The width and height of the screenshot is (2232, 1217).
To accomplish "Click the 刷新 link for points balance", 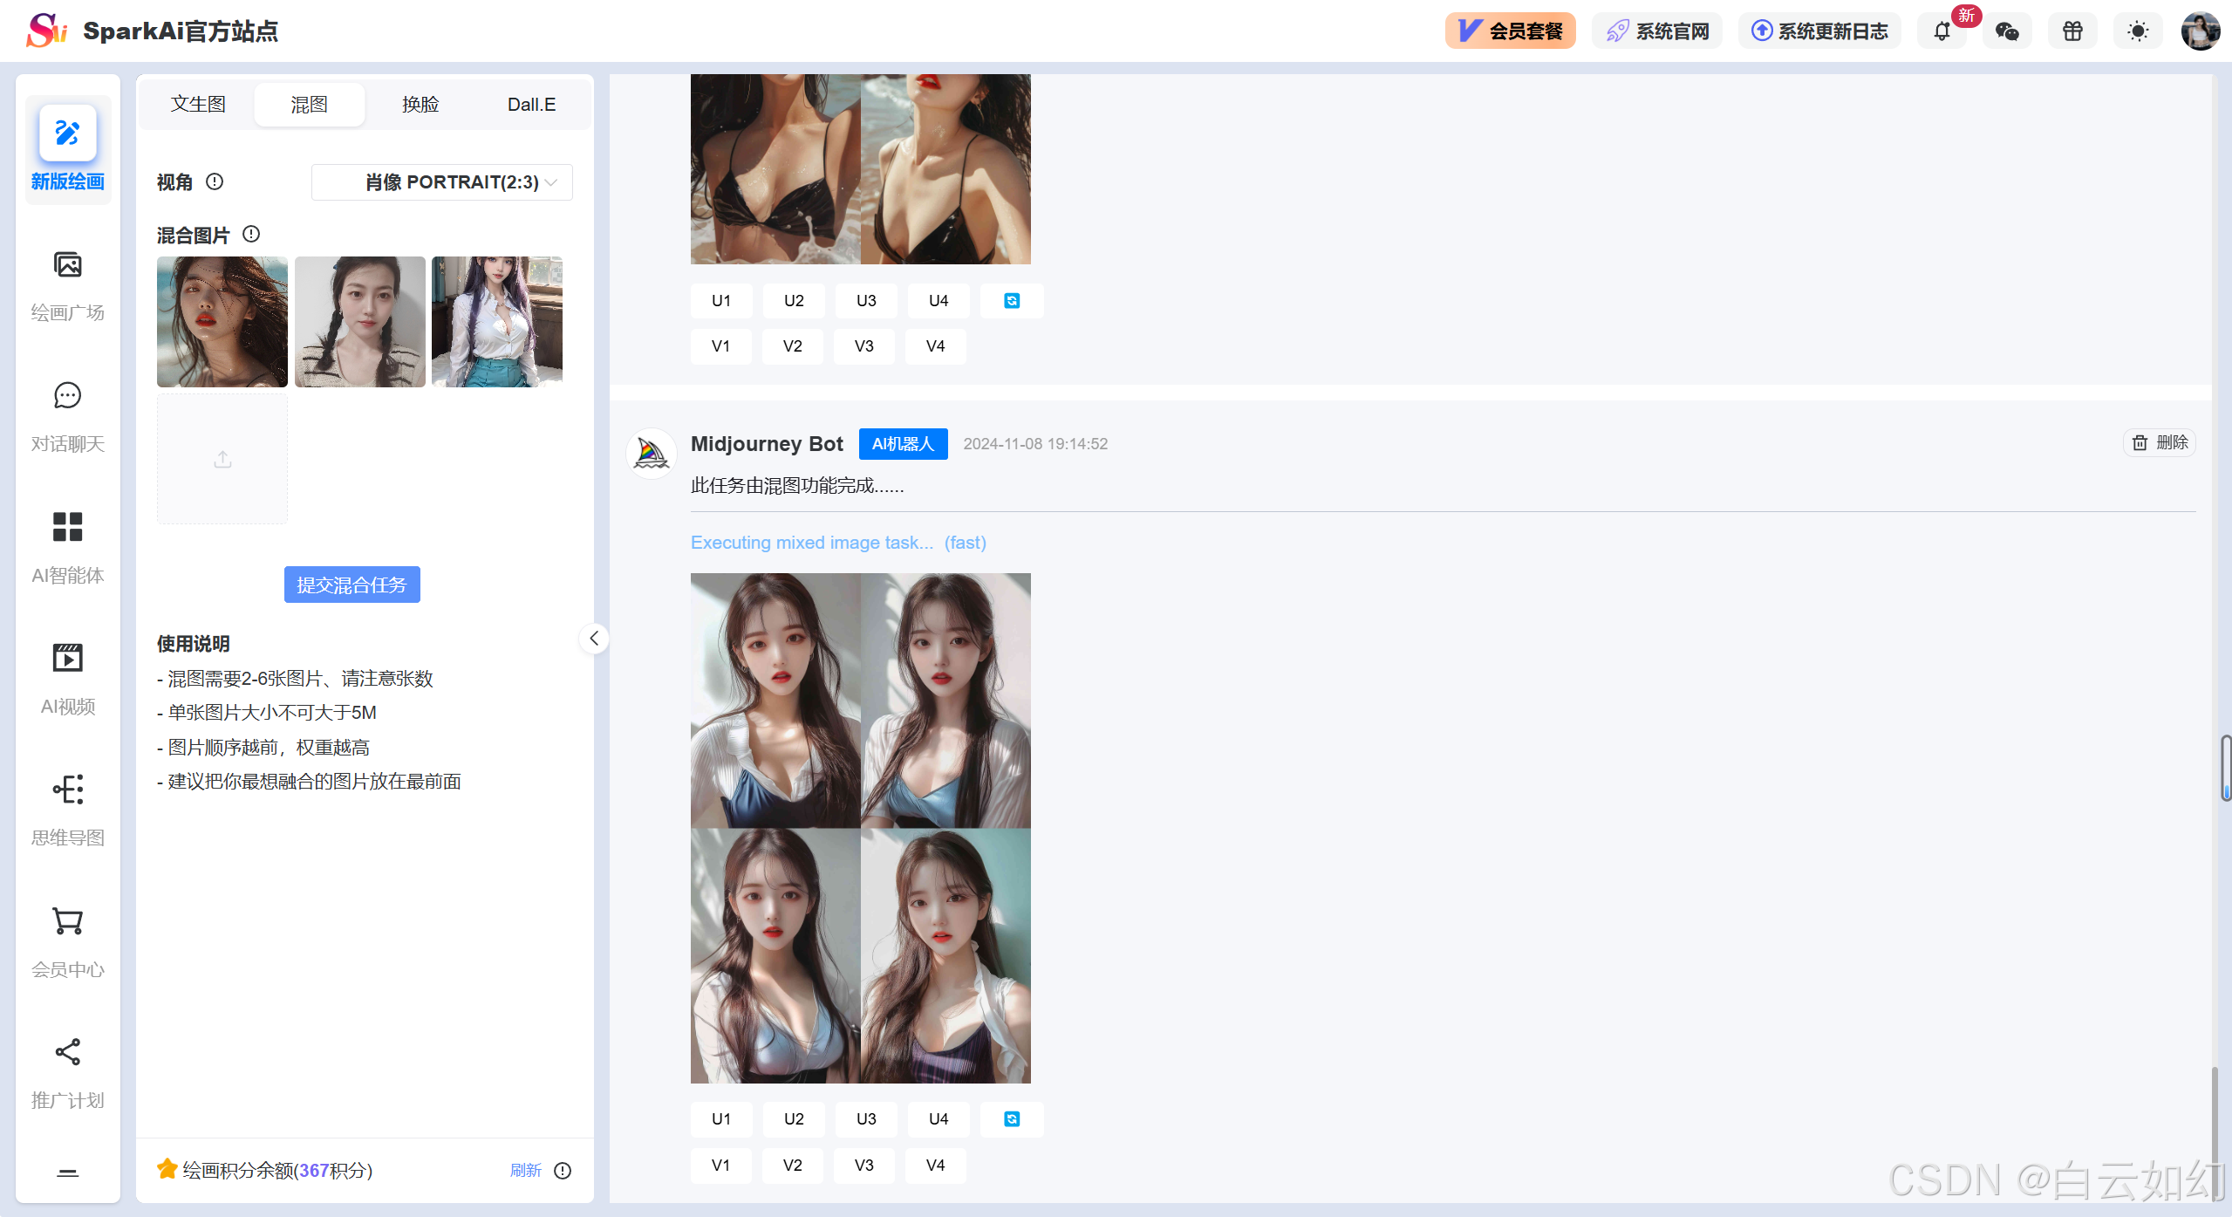I will 525,1171.
